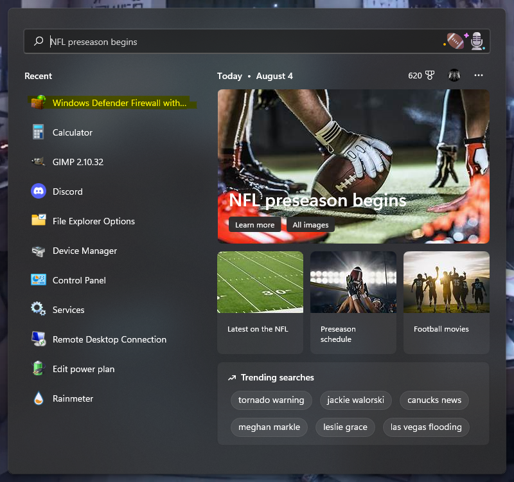Search trending topic leslie grace
Image resolution: width=514 pixels, height=482 pixels.
[345, 427]
